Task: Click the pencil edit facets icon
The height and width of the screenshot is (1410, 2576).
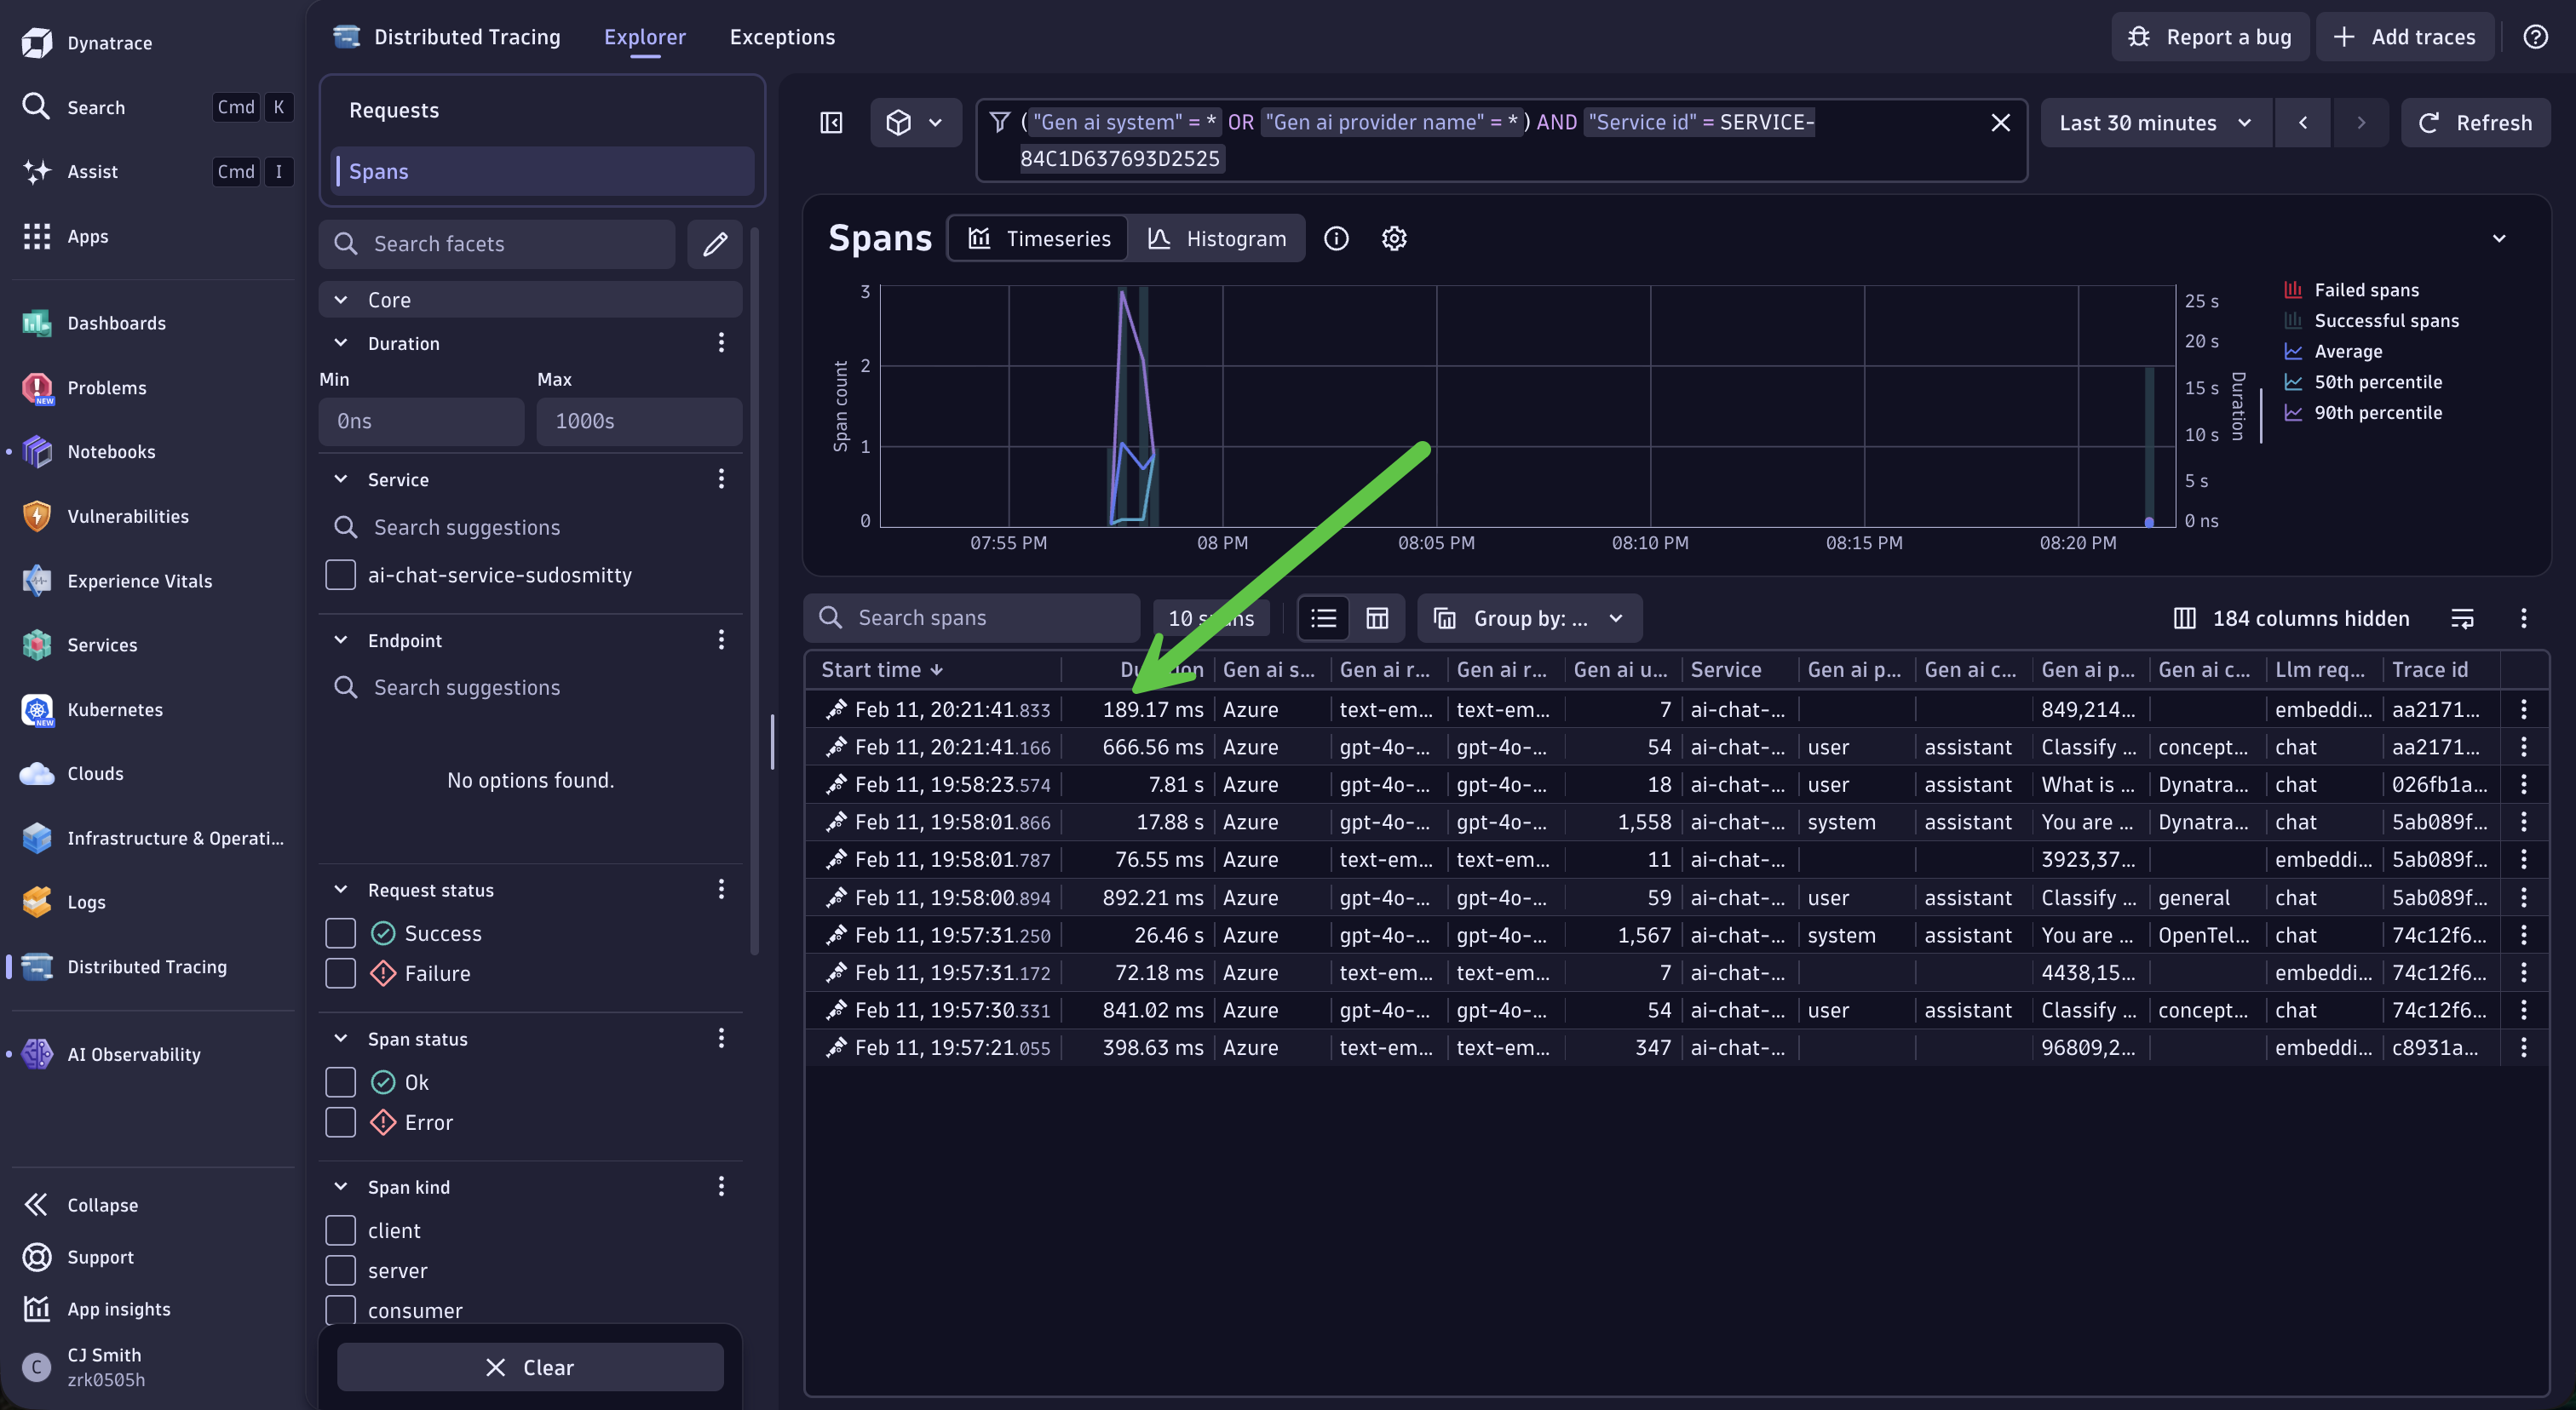Action: pyautogui.click(x=714, y=244)
